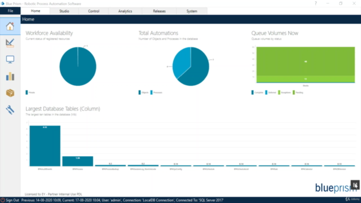
Task: Click the Workforce Availability heading
Action: (x=49, y=33)
